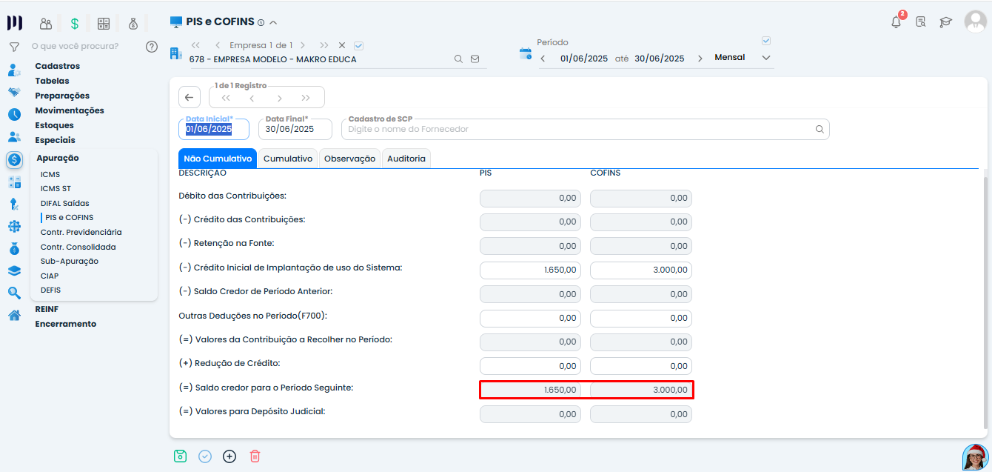Click the back arrow button
Viewport: 992px width, 472px height.
pos(189,97)
